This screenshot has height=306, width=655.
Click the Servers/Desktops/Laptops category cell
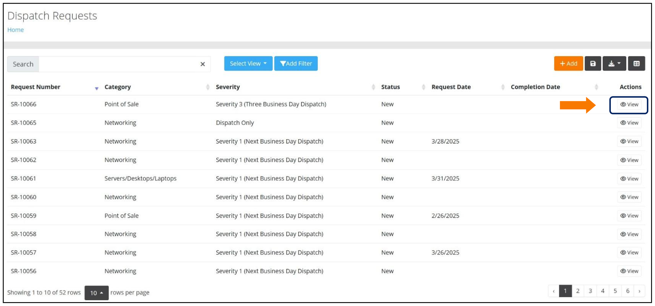(140, 178)
